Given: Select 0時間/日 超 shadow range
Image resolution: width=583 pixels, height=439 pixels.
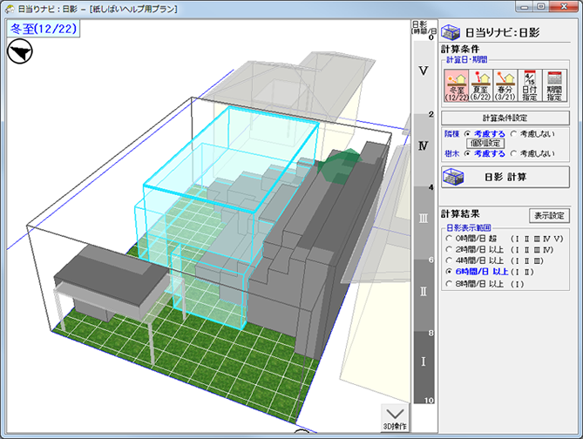Looking at the screenshot, I should point(505,239).
